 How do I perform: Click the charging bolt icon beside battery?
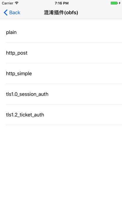click(x=120, y=3)
